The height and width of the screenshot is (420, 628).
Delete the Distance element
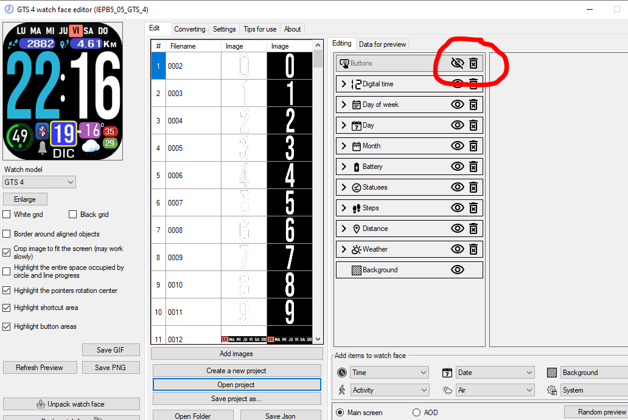coord(473,229)
